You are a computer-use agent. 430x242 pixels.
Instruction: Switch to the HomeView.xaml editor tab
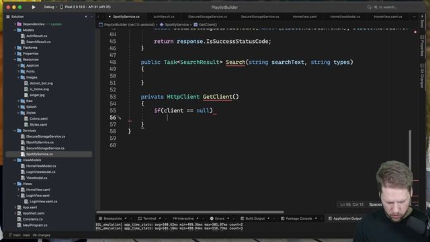point(304,17)
